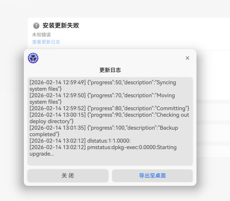The image size is (230, 201).
Task: Click the log line 'Checking out deploy directory'
Action: 109,118
